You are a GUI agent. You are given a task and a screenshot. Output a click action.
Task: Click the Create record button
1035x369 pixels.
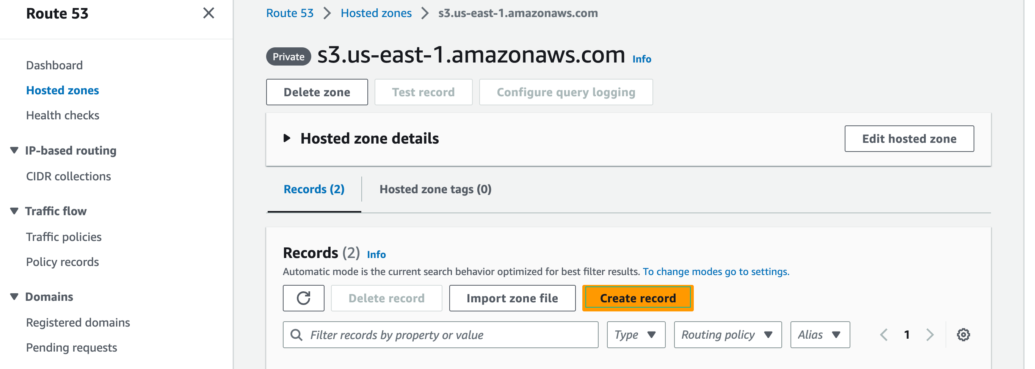coord(637,298)
